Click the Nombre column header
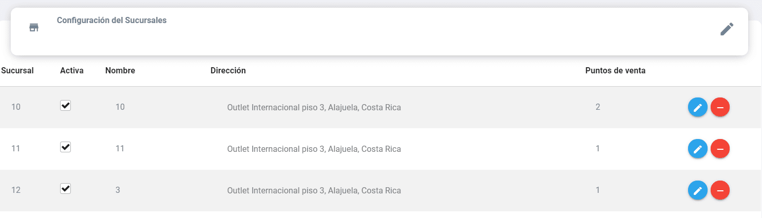 click(120, 71)
